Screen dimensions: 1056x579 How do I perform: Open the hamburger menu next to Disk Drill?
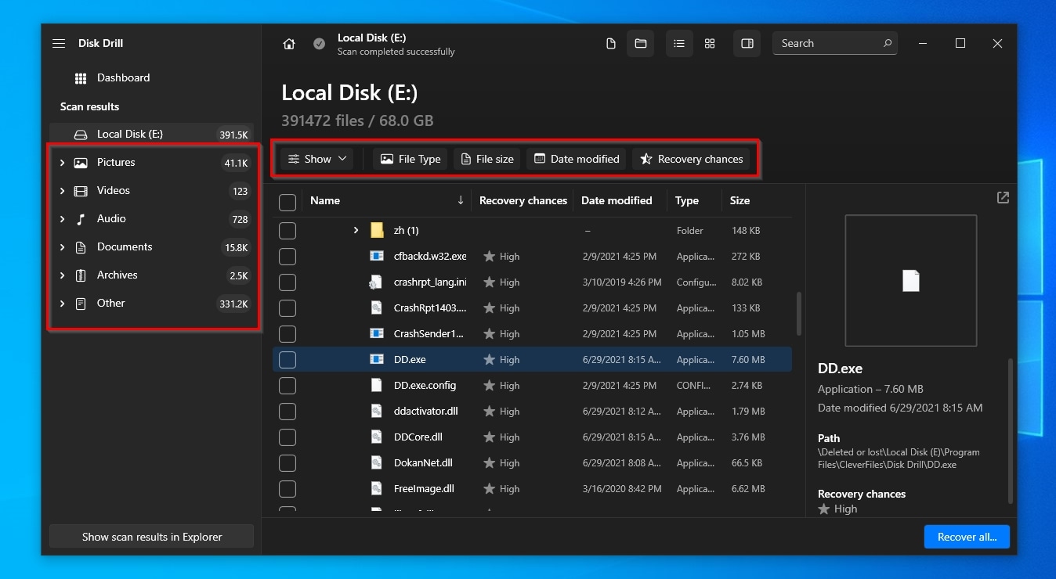click(59, 43)
